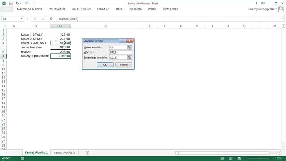The width and height of the screenshot is (286, 161).
Task: Click cell with text koszt 1 STAŁY
Action: pyautogui.click(x=32, y=34)
